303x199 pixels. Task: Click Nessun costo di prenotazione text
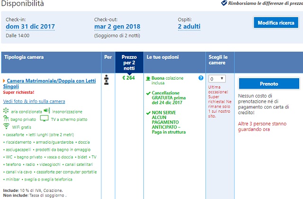click(x=264, y=104)
